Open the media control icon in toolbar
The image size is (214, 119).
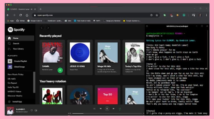(193, 15)
